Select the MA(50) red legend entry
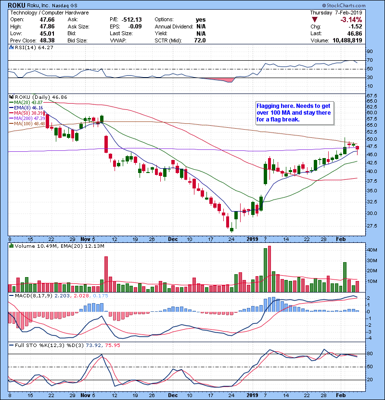385x400 pixels. [x=27, y=113]
